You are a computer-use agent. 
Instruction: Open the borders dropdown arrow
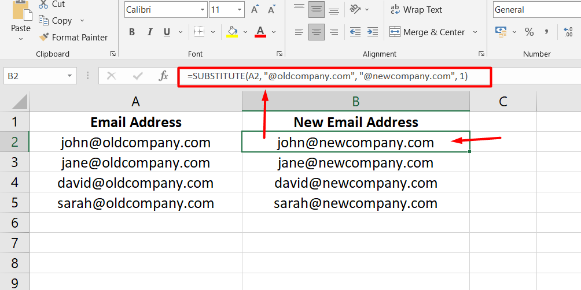pos(213,32)
